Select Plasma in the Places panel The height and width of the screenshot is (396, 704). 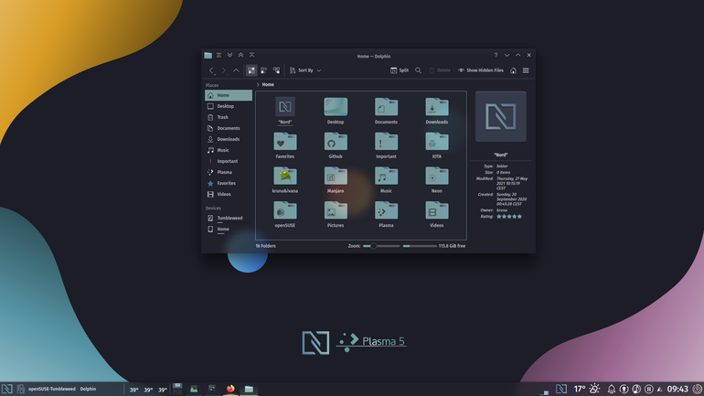click(229, 173)
